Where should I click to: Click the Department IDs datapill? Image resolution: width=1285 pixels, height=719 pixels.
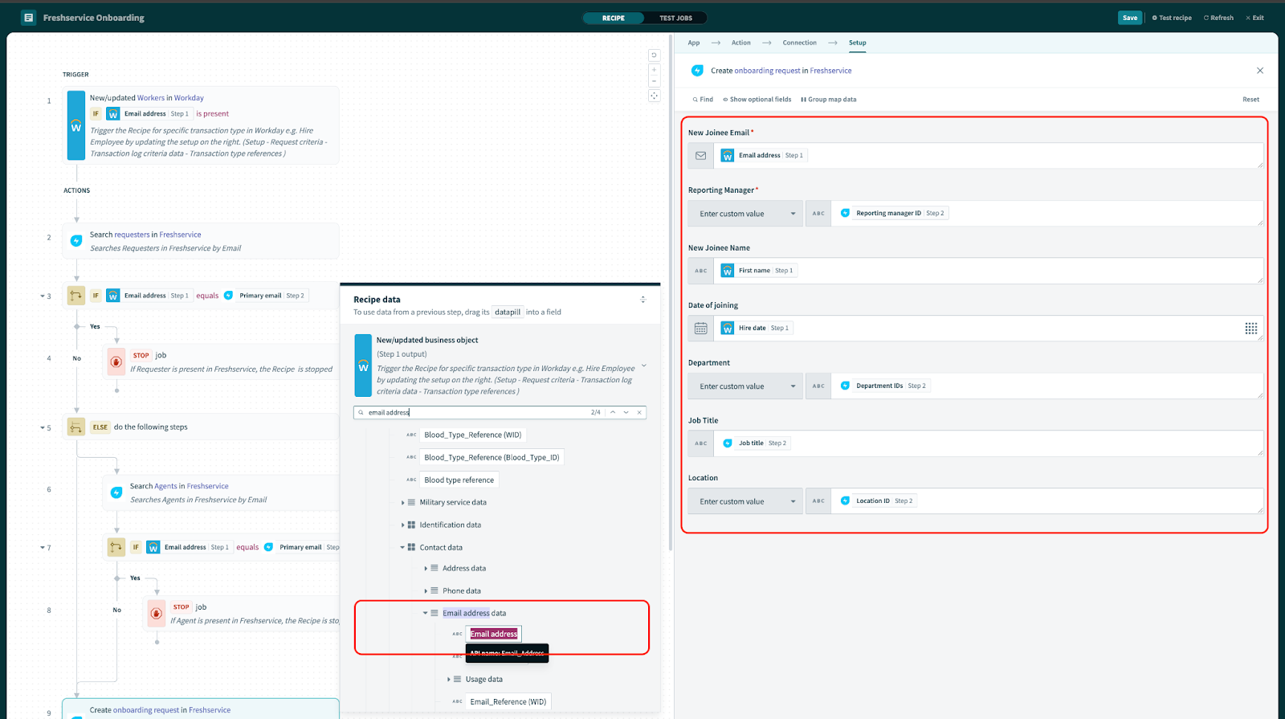[883, 386]
